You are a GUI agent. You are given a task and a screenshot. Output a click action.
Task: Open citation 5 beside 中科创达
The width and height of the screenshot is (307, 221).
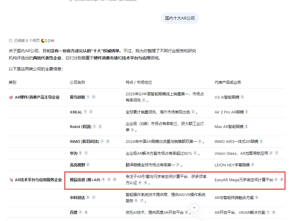(x=88, y=197)
